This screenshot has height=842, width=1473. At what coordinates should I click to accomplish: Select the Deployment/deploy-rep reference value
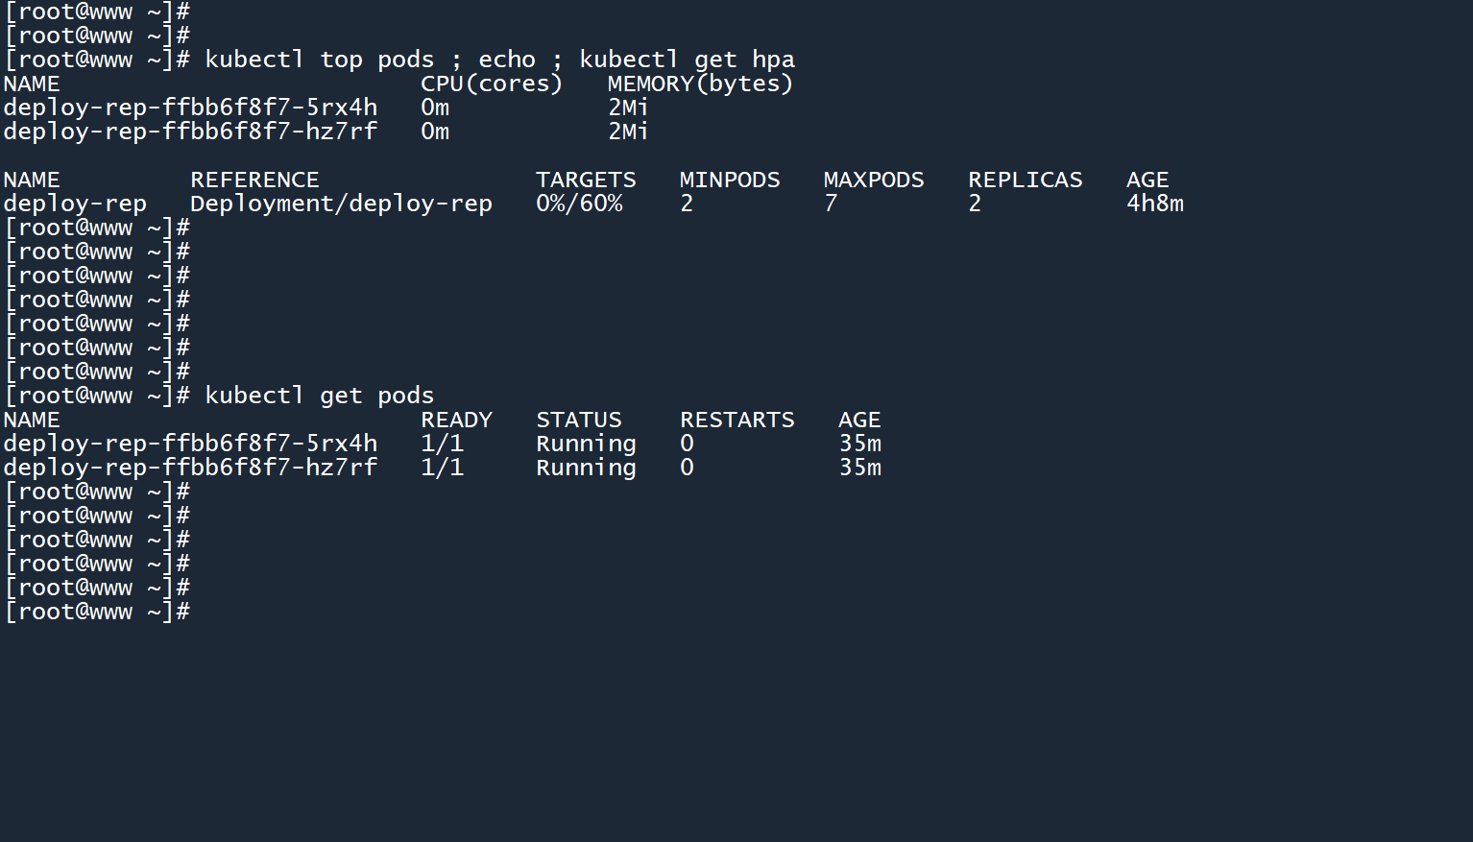[x=341, y=204]
